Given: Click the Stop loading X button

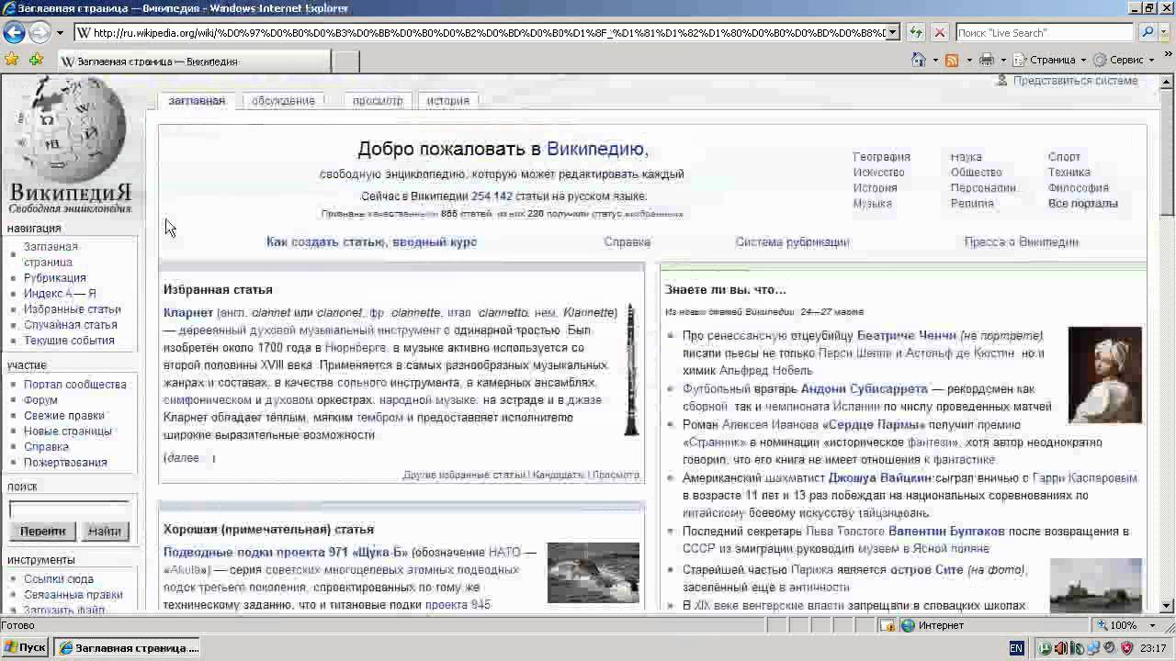Looking at the screenshot, I should [940, 32].
